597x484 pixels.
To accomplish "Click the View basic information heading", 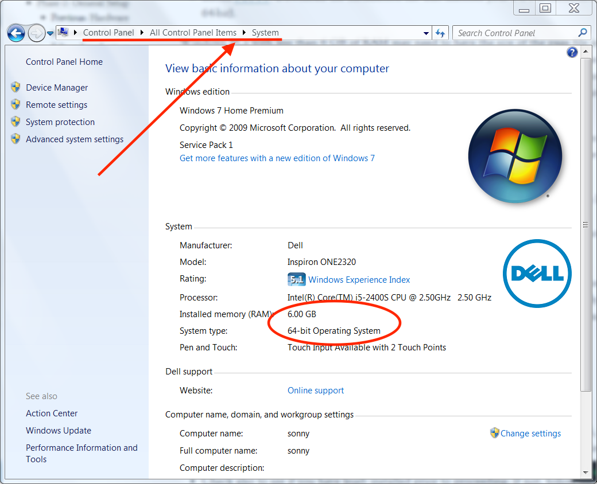I will pyautogui.click(x=277, y=68).
